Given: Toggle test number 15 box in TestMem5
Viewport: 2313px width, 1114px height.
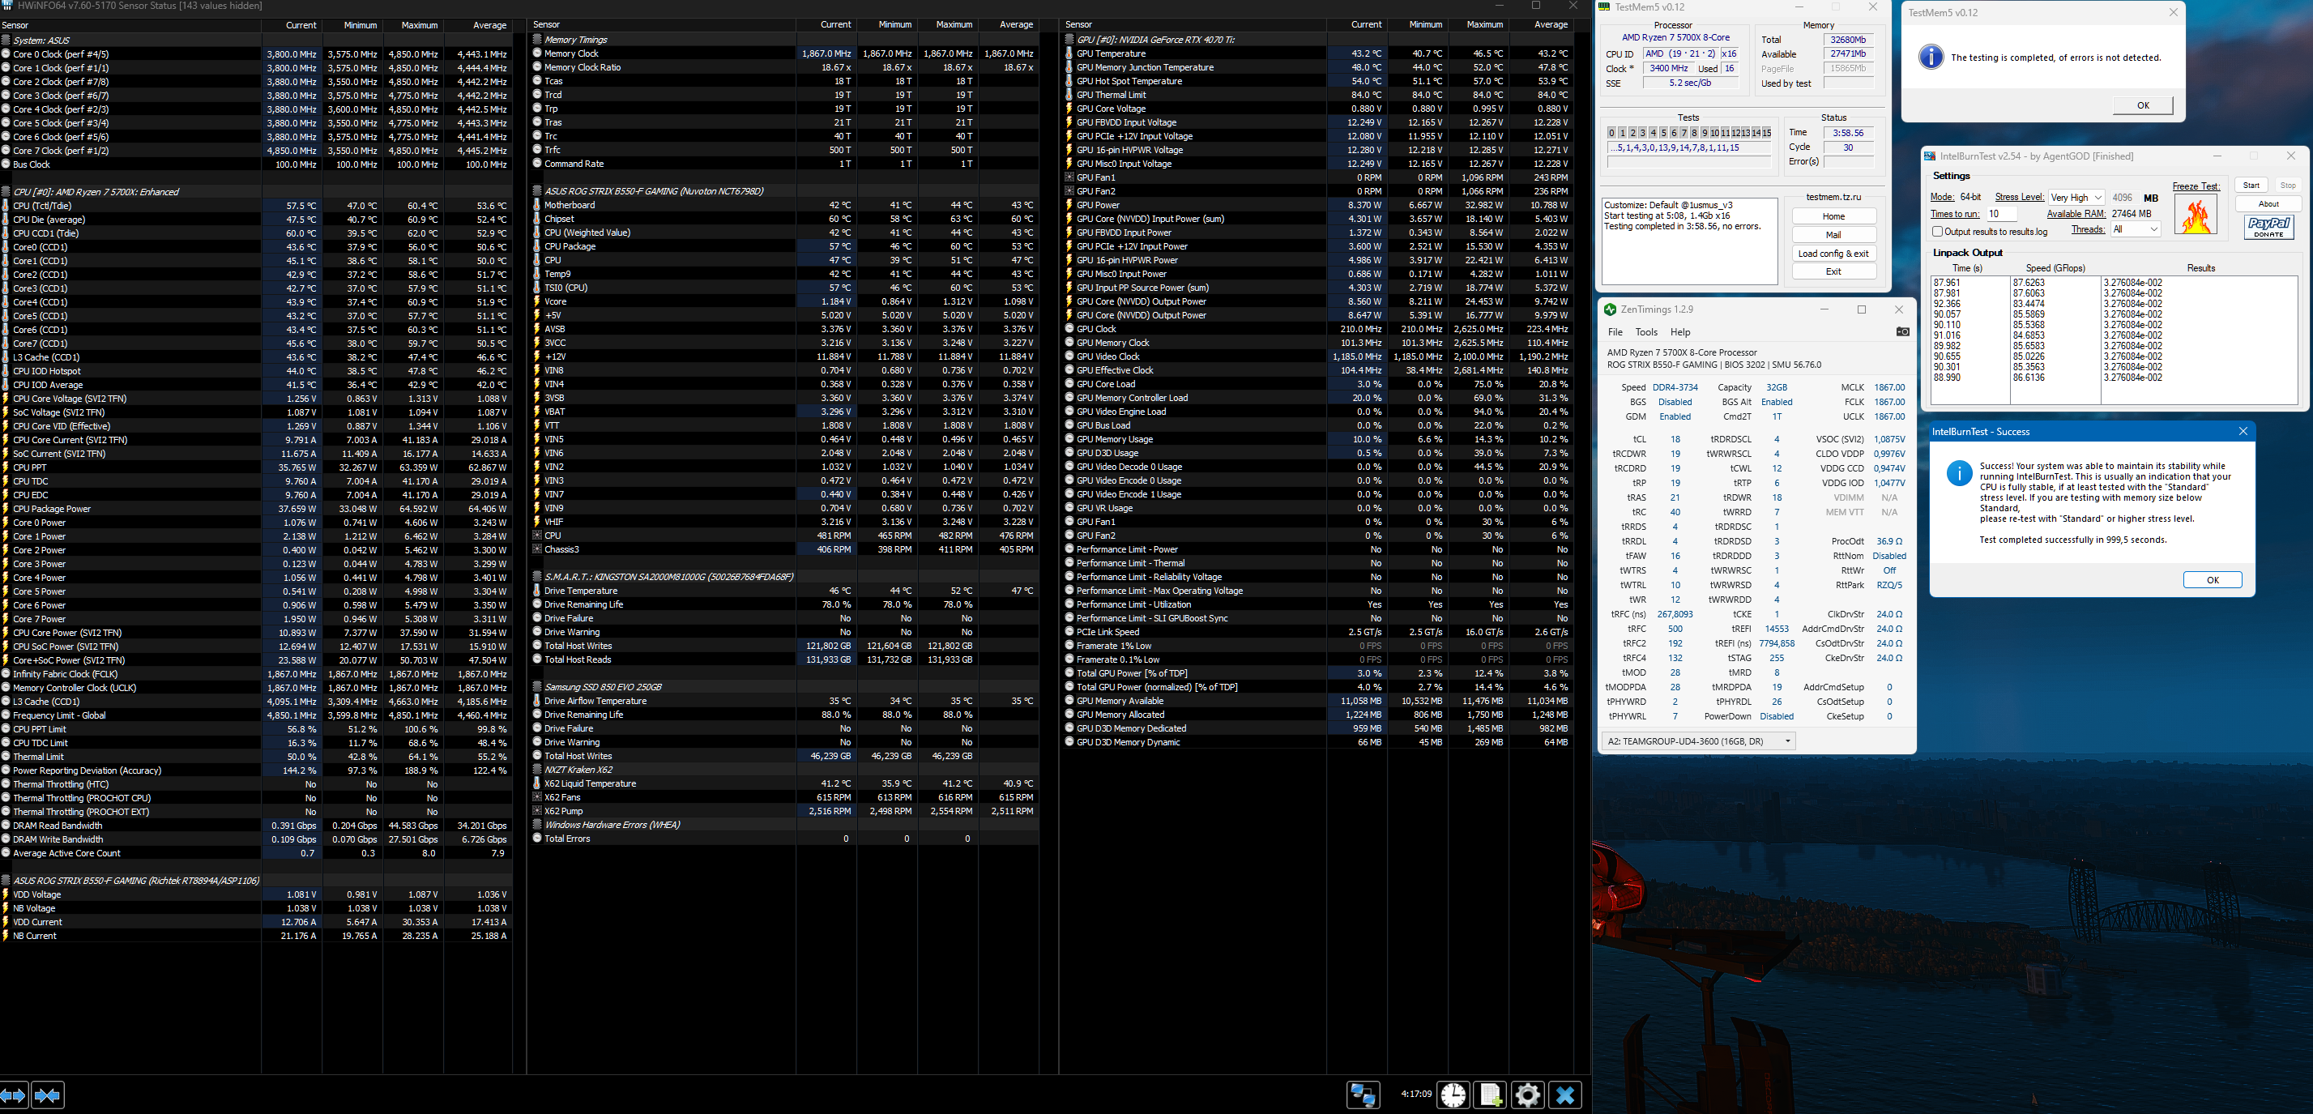Looking at the screenshot, I should 1766,133.
